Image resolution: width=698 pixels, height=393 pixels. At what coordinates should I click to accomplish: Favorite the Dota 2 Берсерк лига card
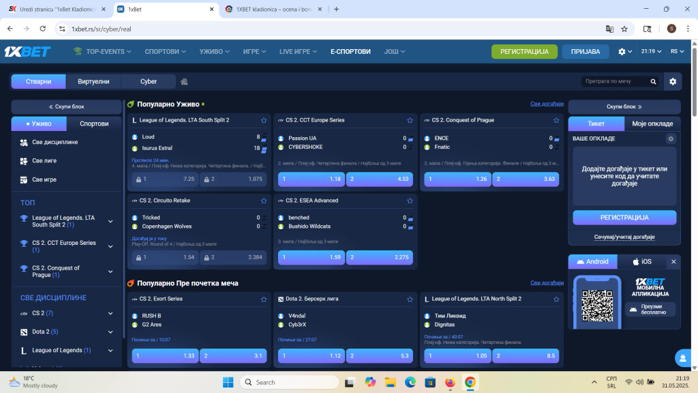click(410, 300)
